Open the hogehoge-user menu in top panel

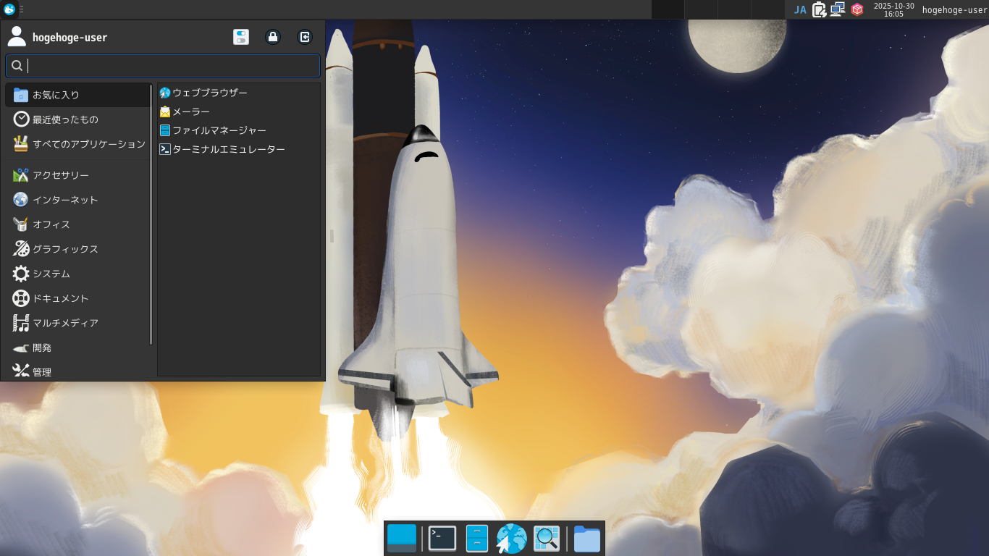pos(954,9)
